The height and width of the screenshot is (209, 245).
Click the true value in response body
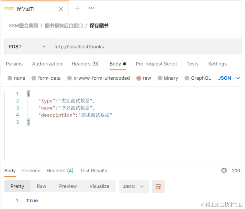[x=32, y=201]
